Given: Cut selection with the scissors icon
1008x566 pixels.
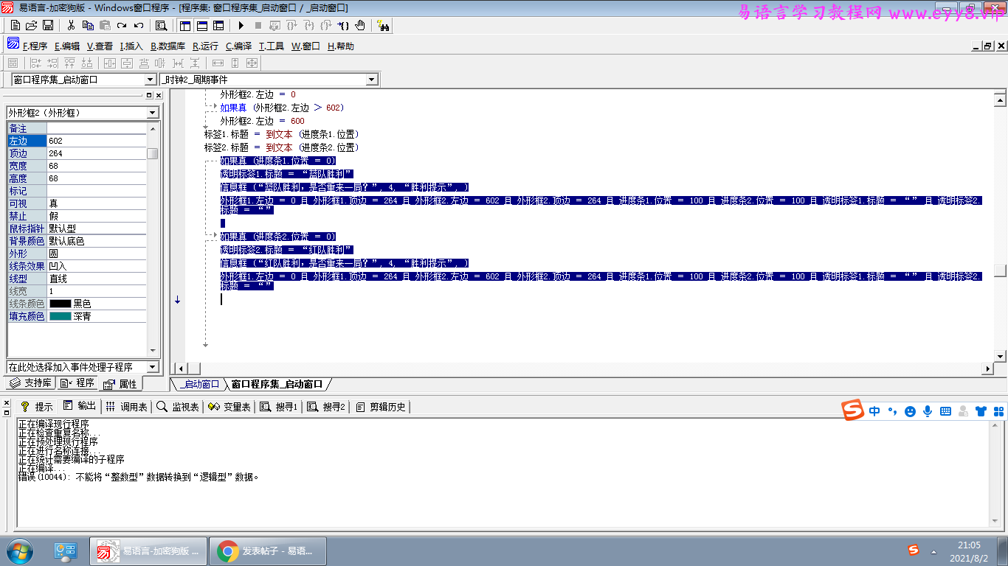Looking at the screenshot, I should pyautogui.click(x=72, y=25).
